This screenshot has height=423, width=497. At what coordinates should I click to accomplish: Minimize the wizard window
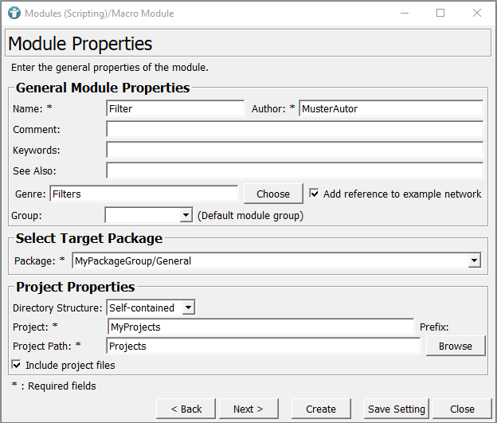pyautogui.click(x=404, y=14)
